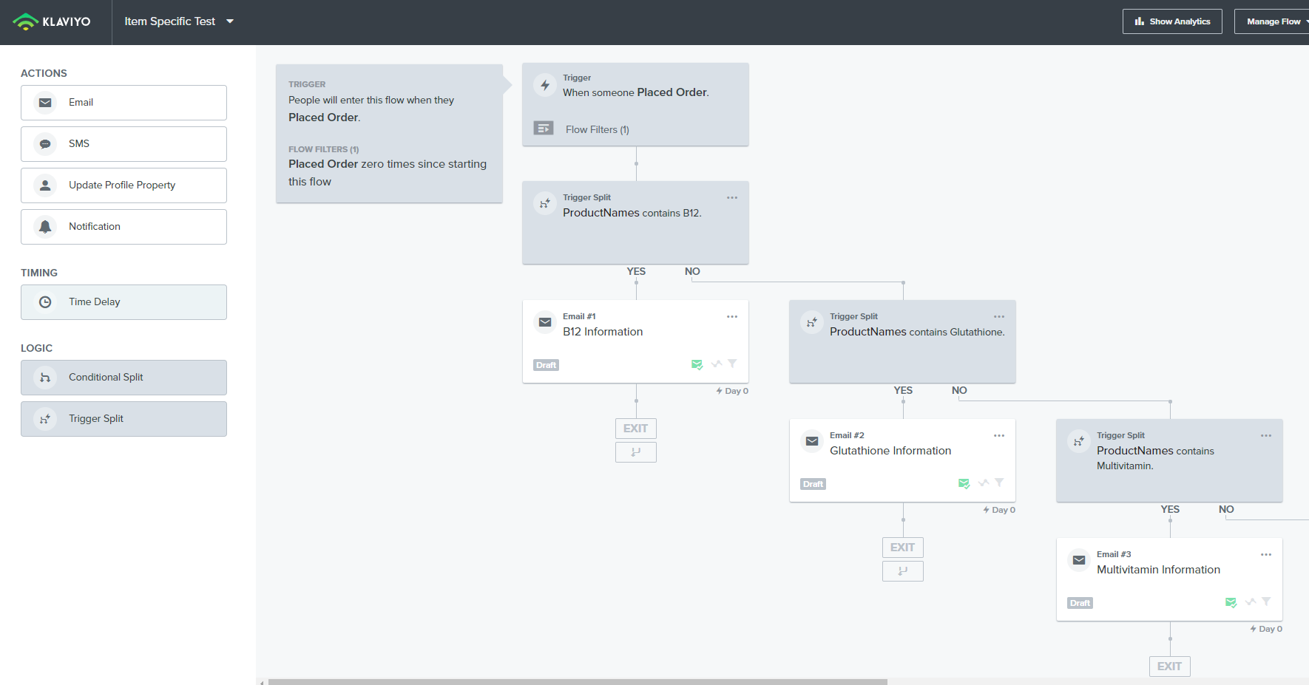This screenshot has height=685, width=1309.
Task: Click the NO label under Glutathione split
Action: tap(959, 390)
